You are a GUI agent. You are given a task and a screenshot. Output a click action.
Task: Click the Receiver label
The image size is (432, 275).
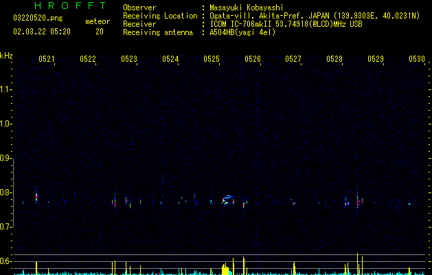tap(139, 24)
